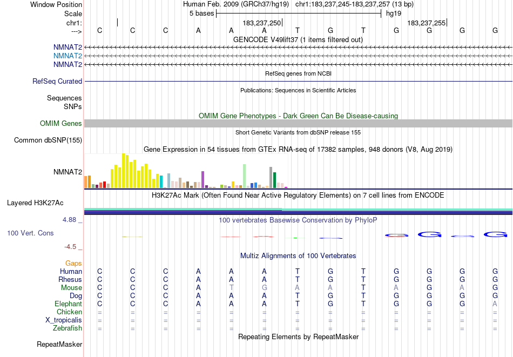Screen dimensions: 513x357
Task: Select the Elephant species label
Action: 69,304
